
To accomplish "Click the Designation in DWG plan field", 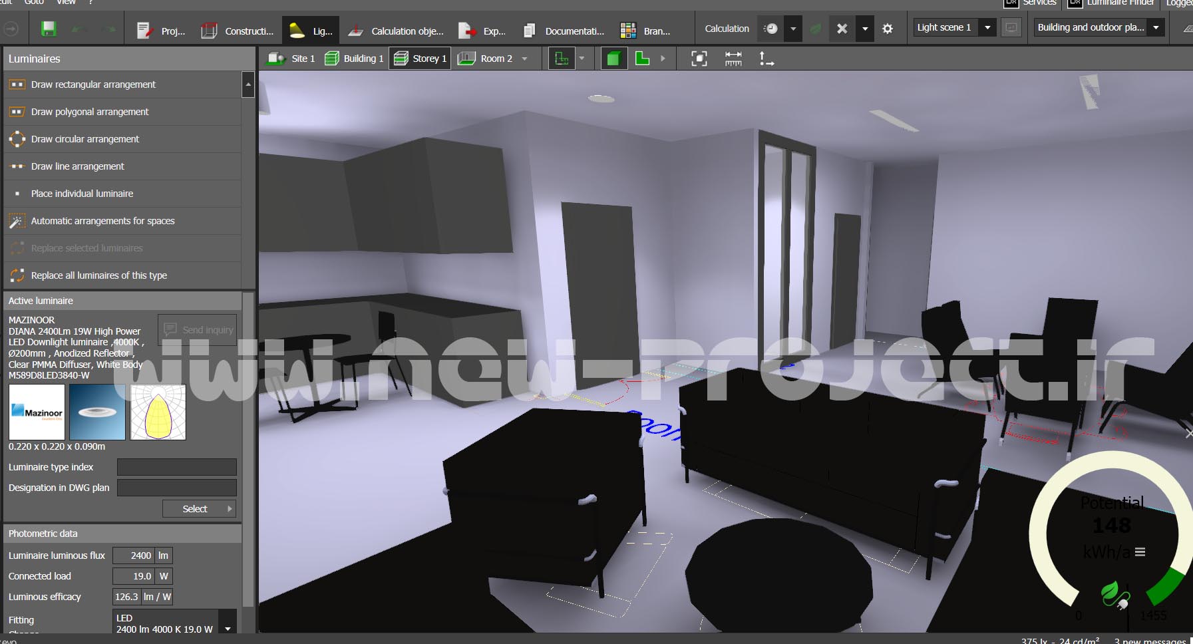I will tap(177, 488).
